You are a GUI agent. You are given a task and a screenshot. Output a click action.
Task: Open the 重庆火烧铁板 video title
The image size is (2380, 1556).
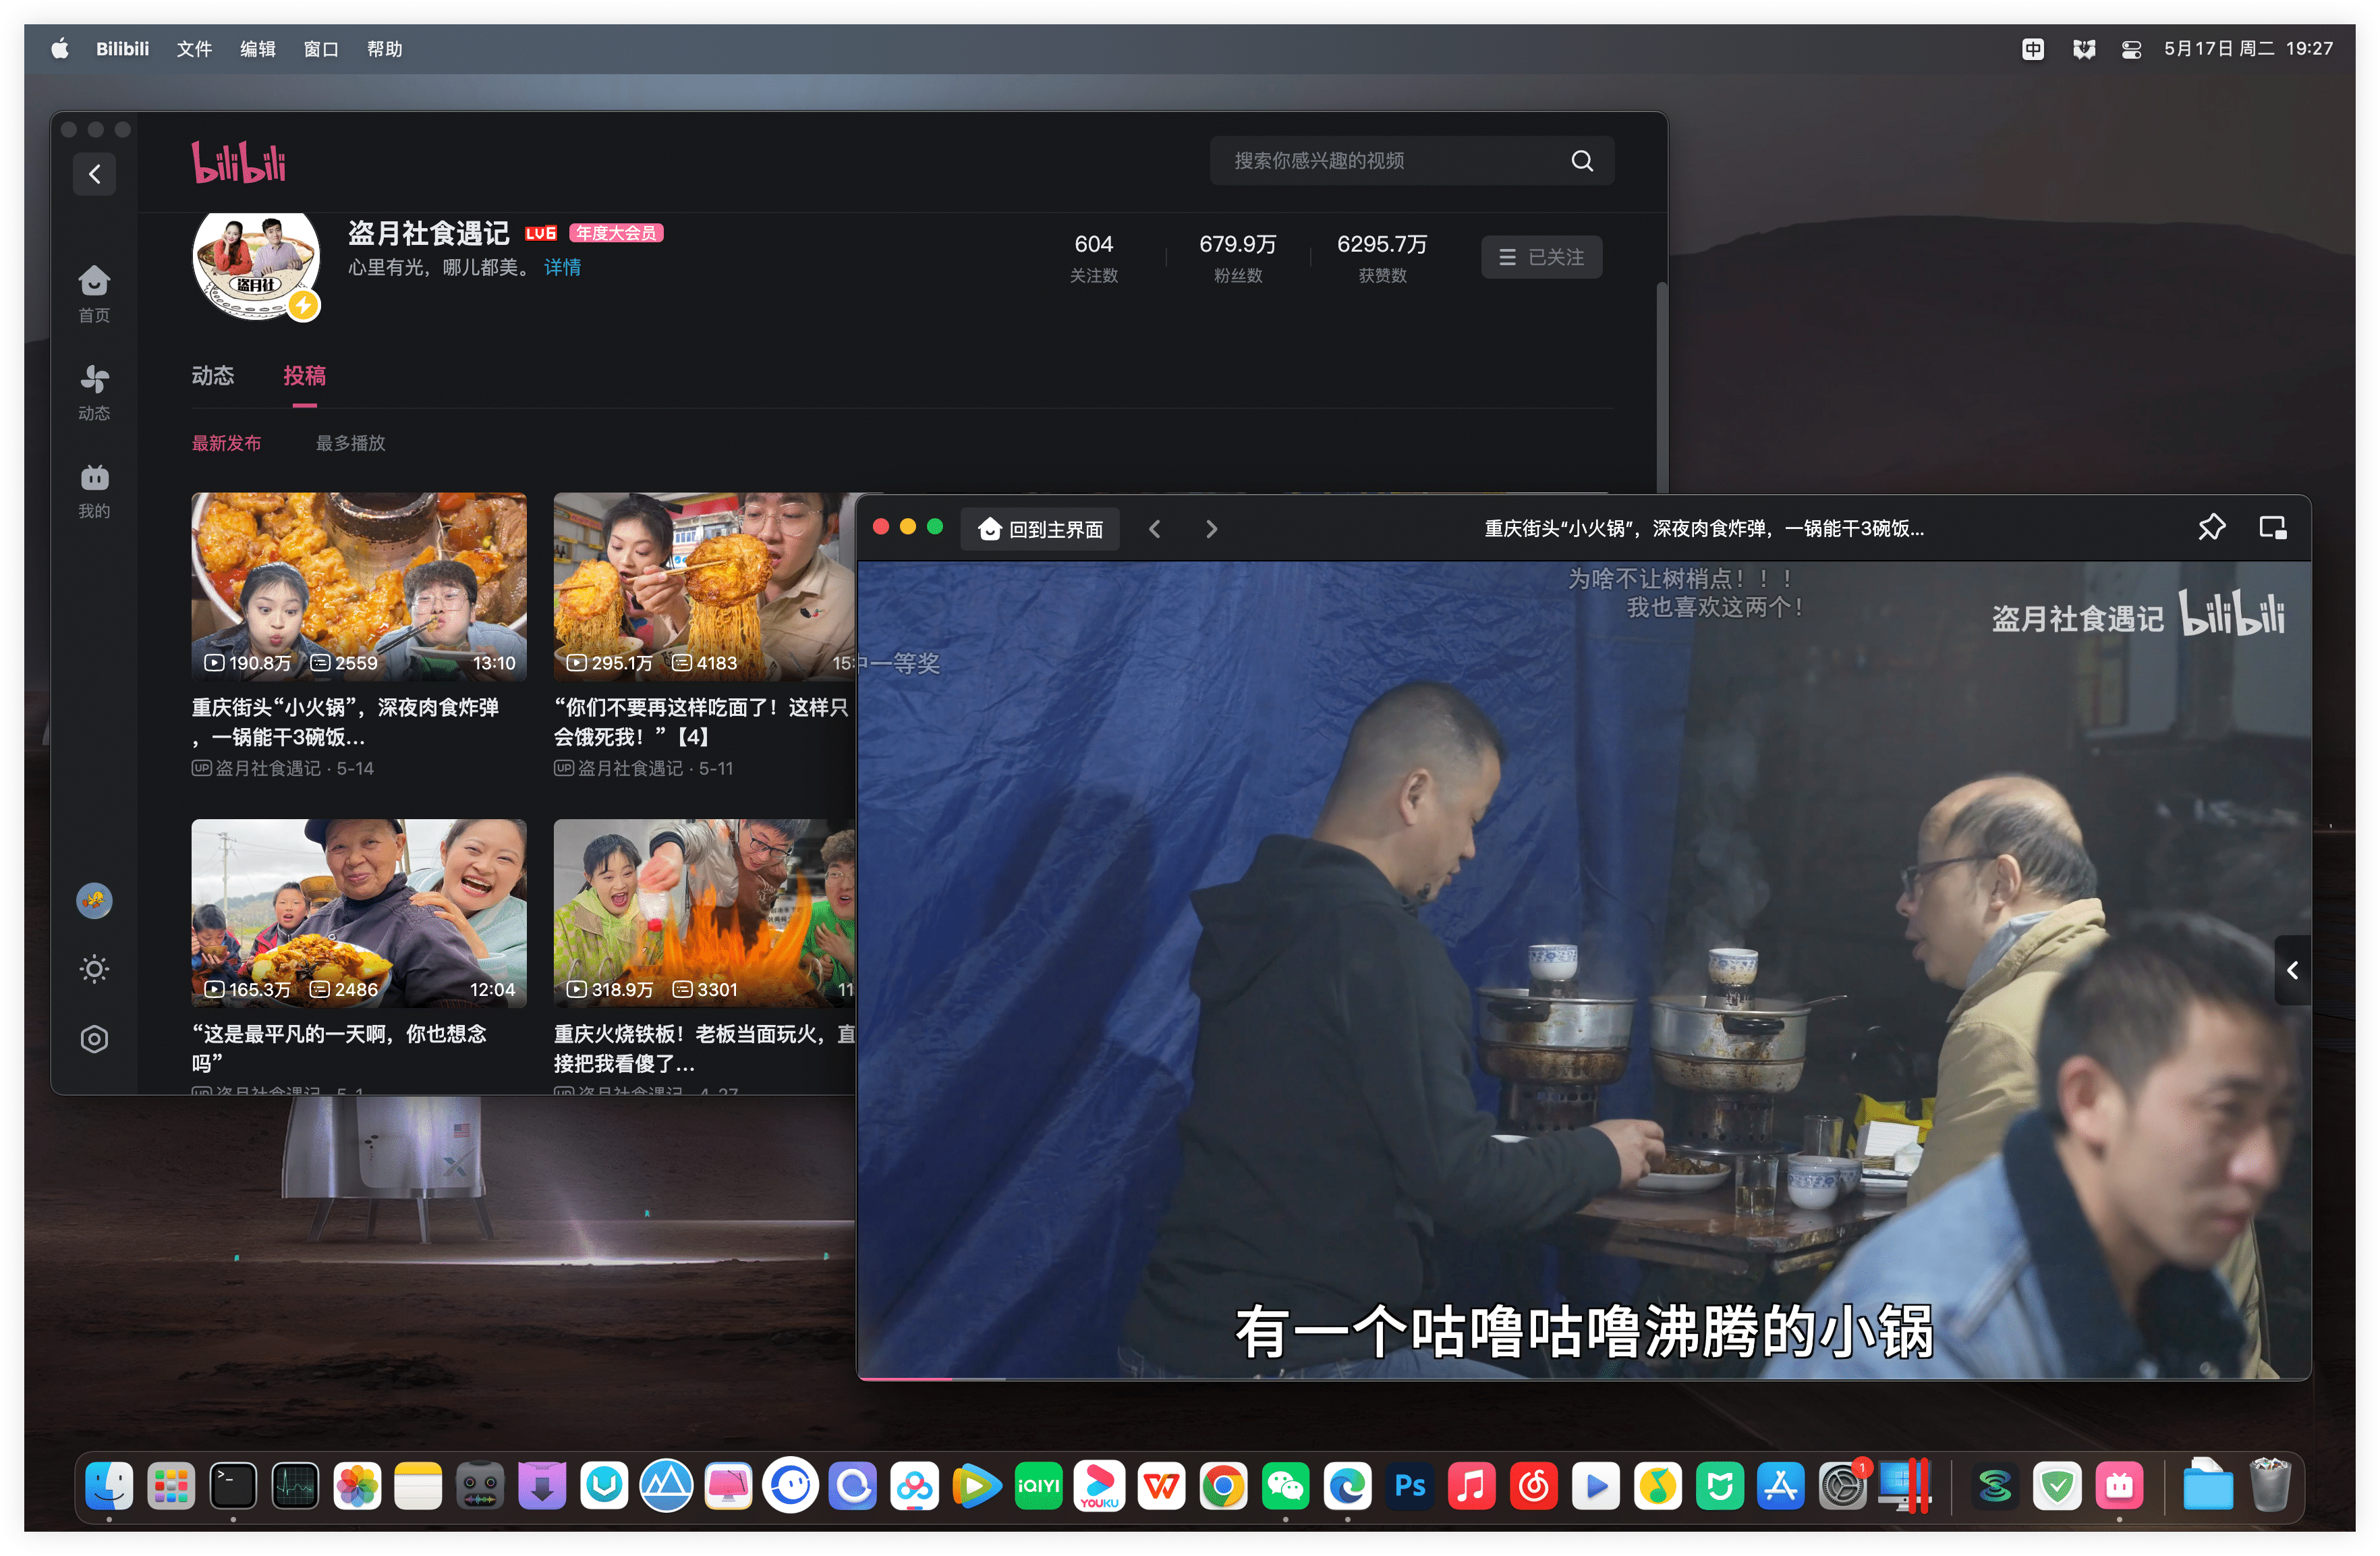pos(705,1049)
